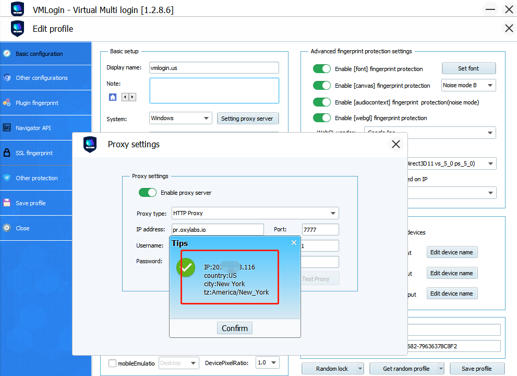Expand the Get random profile arrow menu

pyautogui.click(x=440, y=368)
